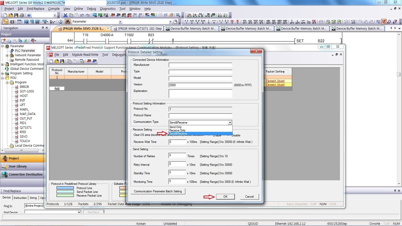Screen dimensions: 402x226
Task: Open file icon in Protocol Setting toolbar
Action: tap(57, 61)
